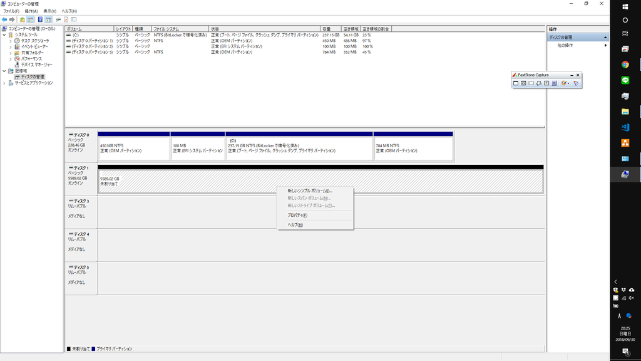Click FastStone Capture window/object icon
Screen dimensions: 641x361
(x=523, y=83)
